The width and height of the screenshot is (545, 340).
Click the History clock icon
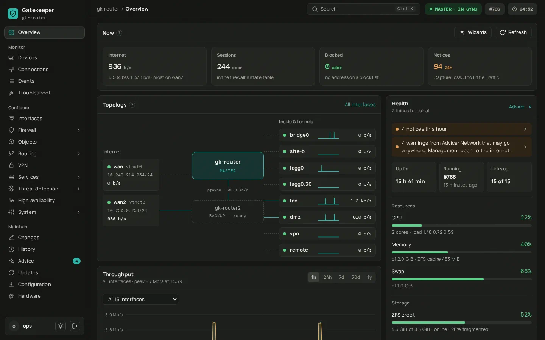[x=11, y=249]
